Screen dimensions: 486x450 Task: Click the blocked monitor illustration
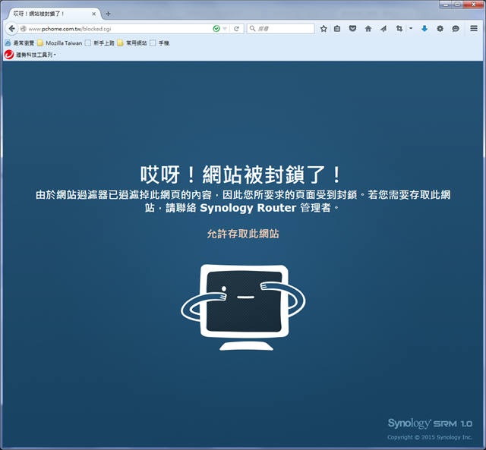click(243, 307)
